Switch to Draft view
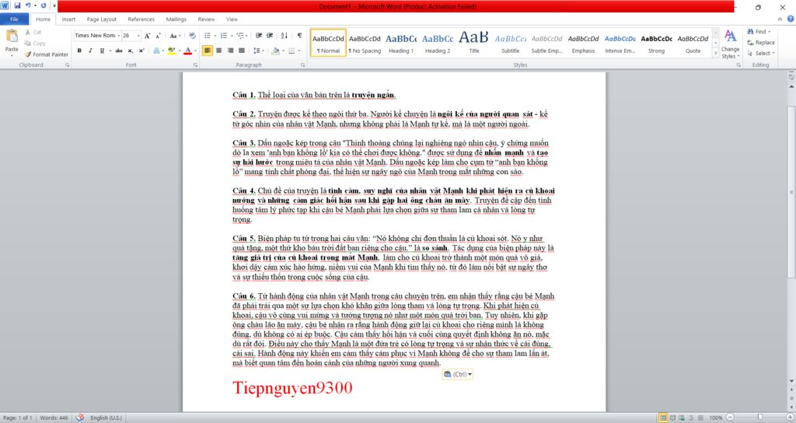Screen dimensions: 796x423 pyautogui.click(x=700, y=418)
